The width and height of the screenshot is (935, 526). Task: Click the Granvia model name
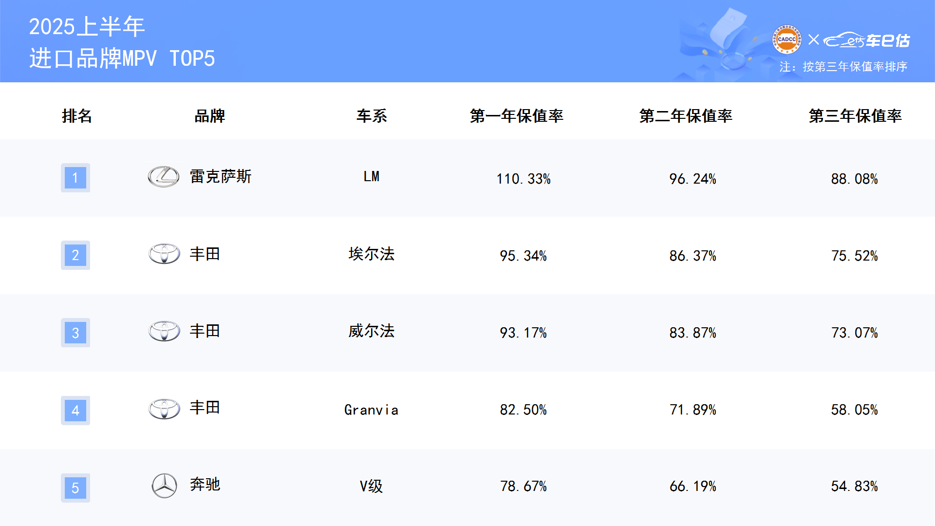[x=372, y=410]
